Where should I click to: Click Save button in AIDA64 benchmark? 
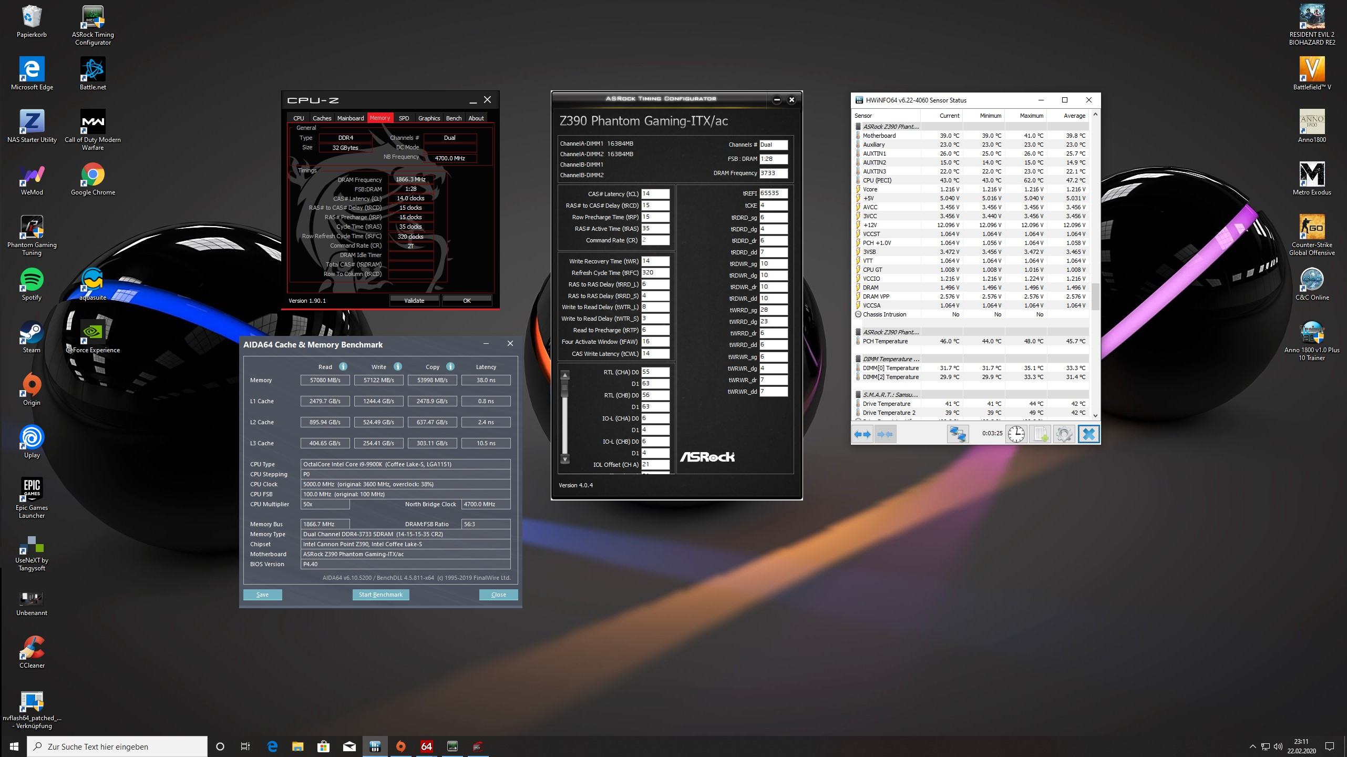click(x=262, y=595)
